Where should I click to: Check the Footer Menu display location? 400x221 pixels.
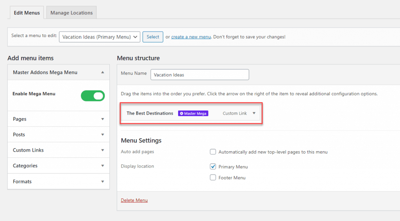coord(213,178)
